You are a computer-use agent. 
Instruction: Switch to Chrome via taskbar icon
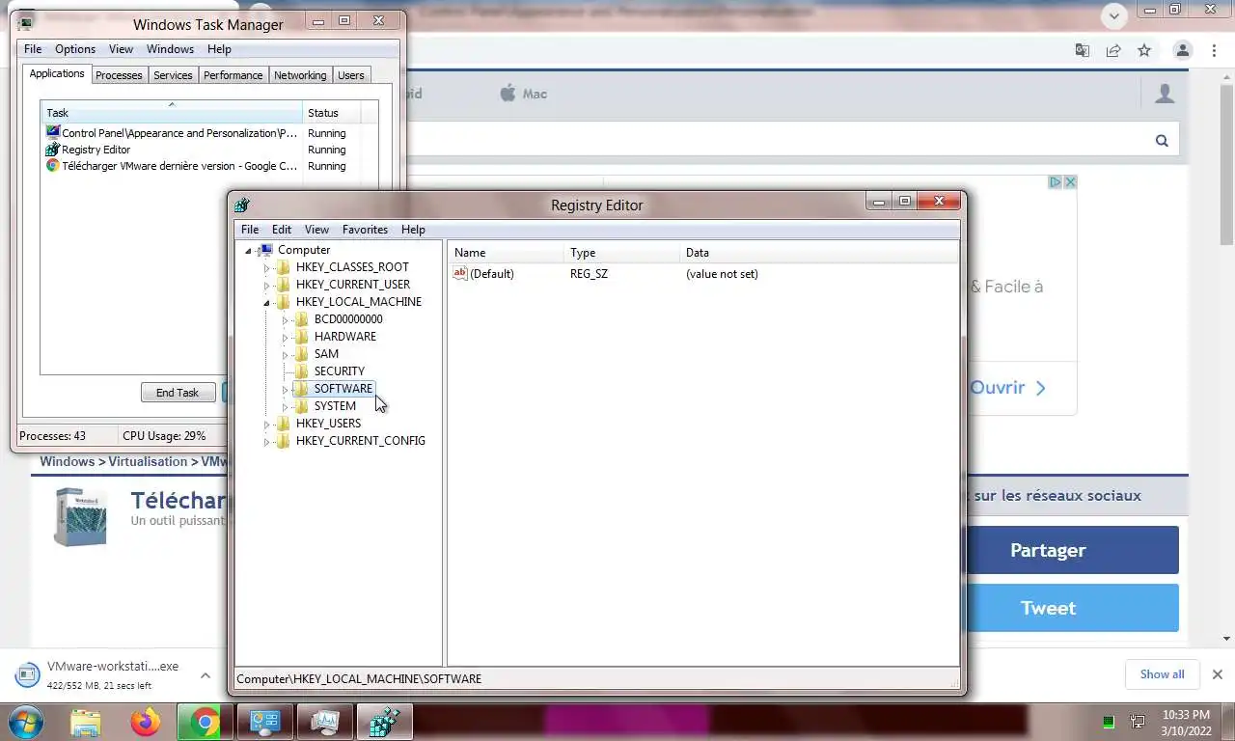click(x=205, y=722)
